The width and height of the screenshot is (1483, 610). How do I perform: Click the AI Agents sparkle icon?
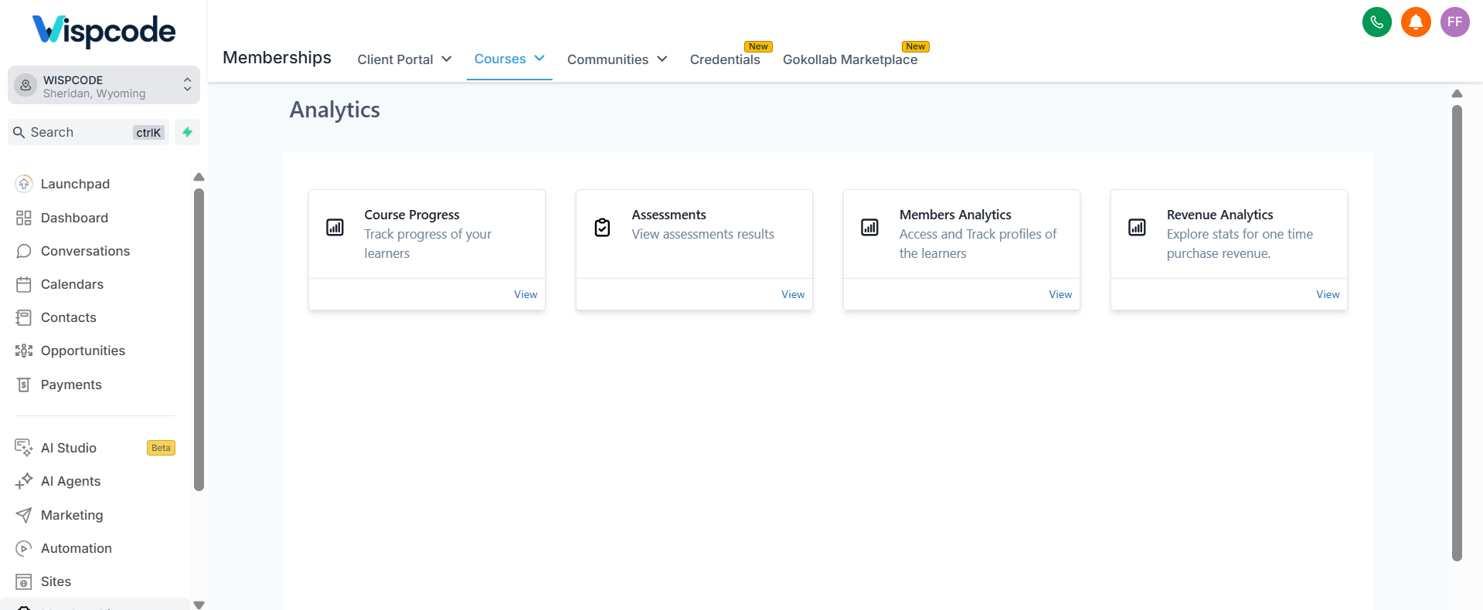(24, 481)
